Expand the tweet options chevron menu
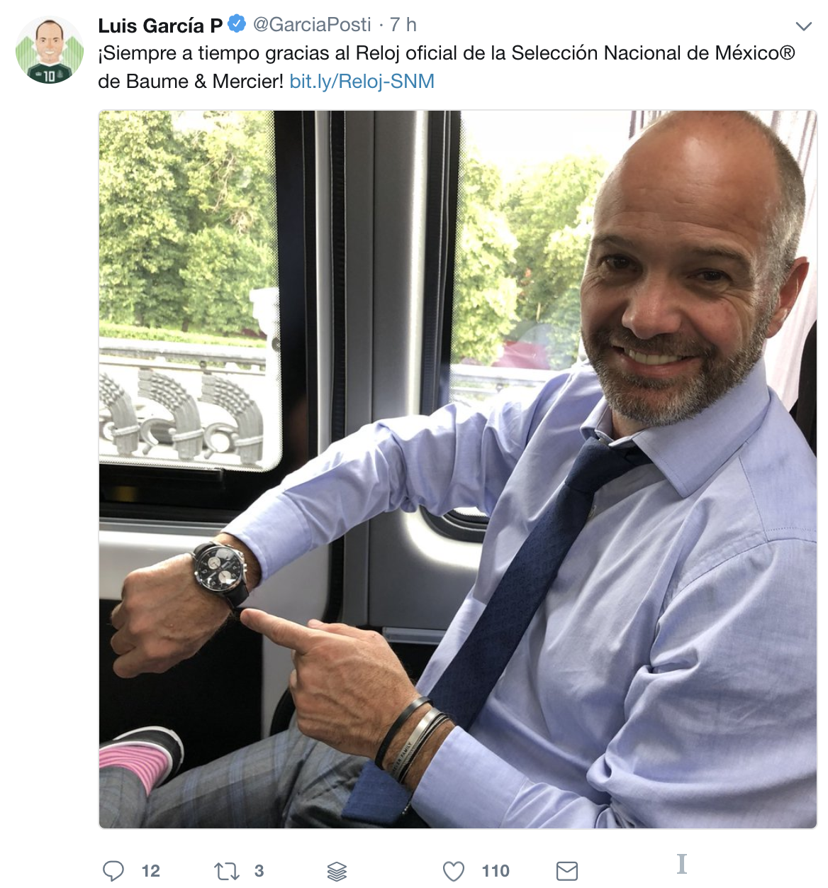828x888 pixels. pyautogui.click(x=803, y=26)
